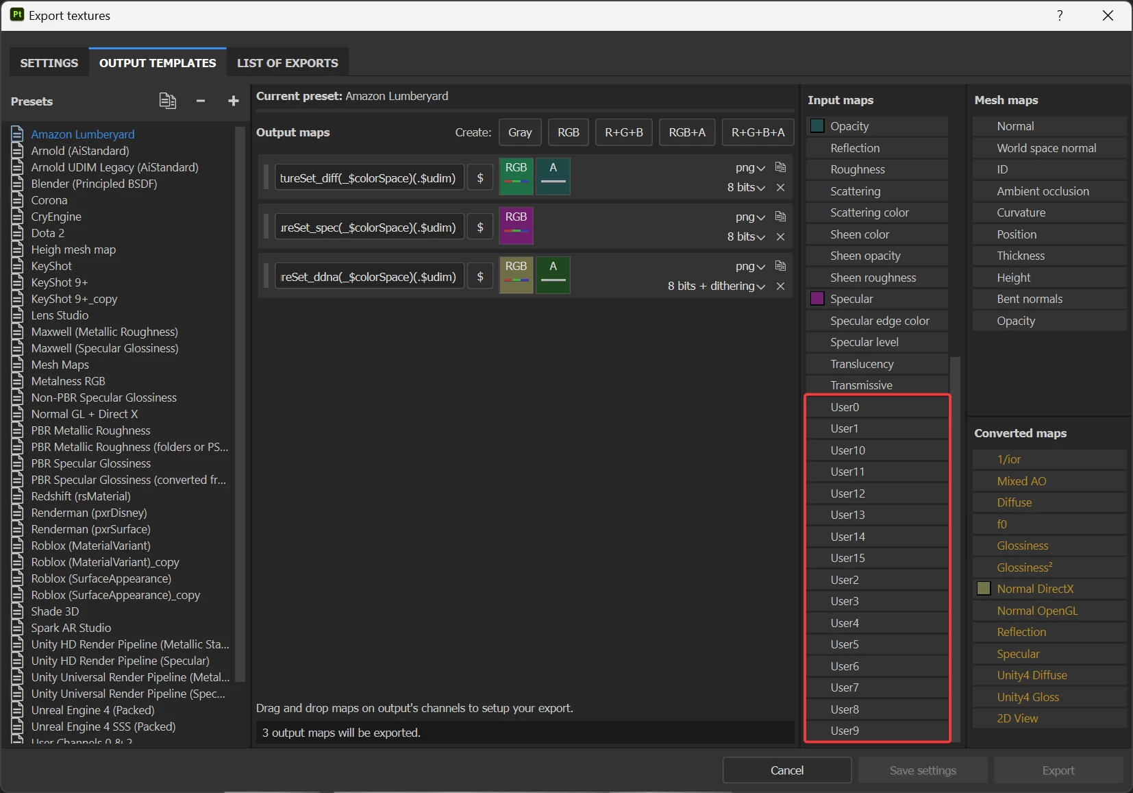Viewport: 1133px width, 793px height.
Task: Select the PBR Metallic Roughness preset
Action: click(x=90, y=430)
